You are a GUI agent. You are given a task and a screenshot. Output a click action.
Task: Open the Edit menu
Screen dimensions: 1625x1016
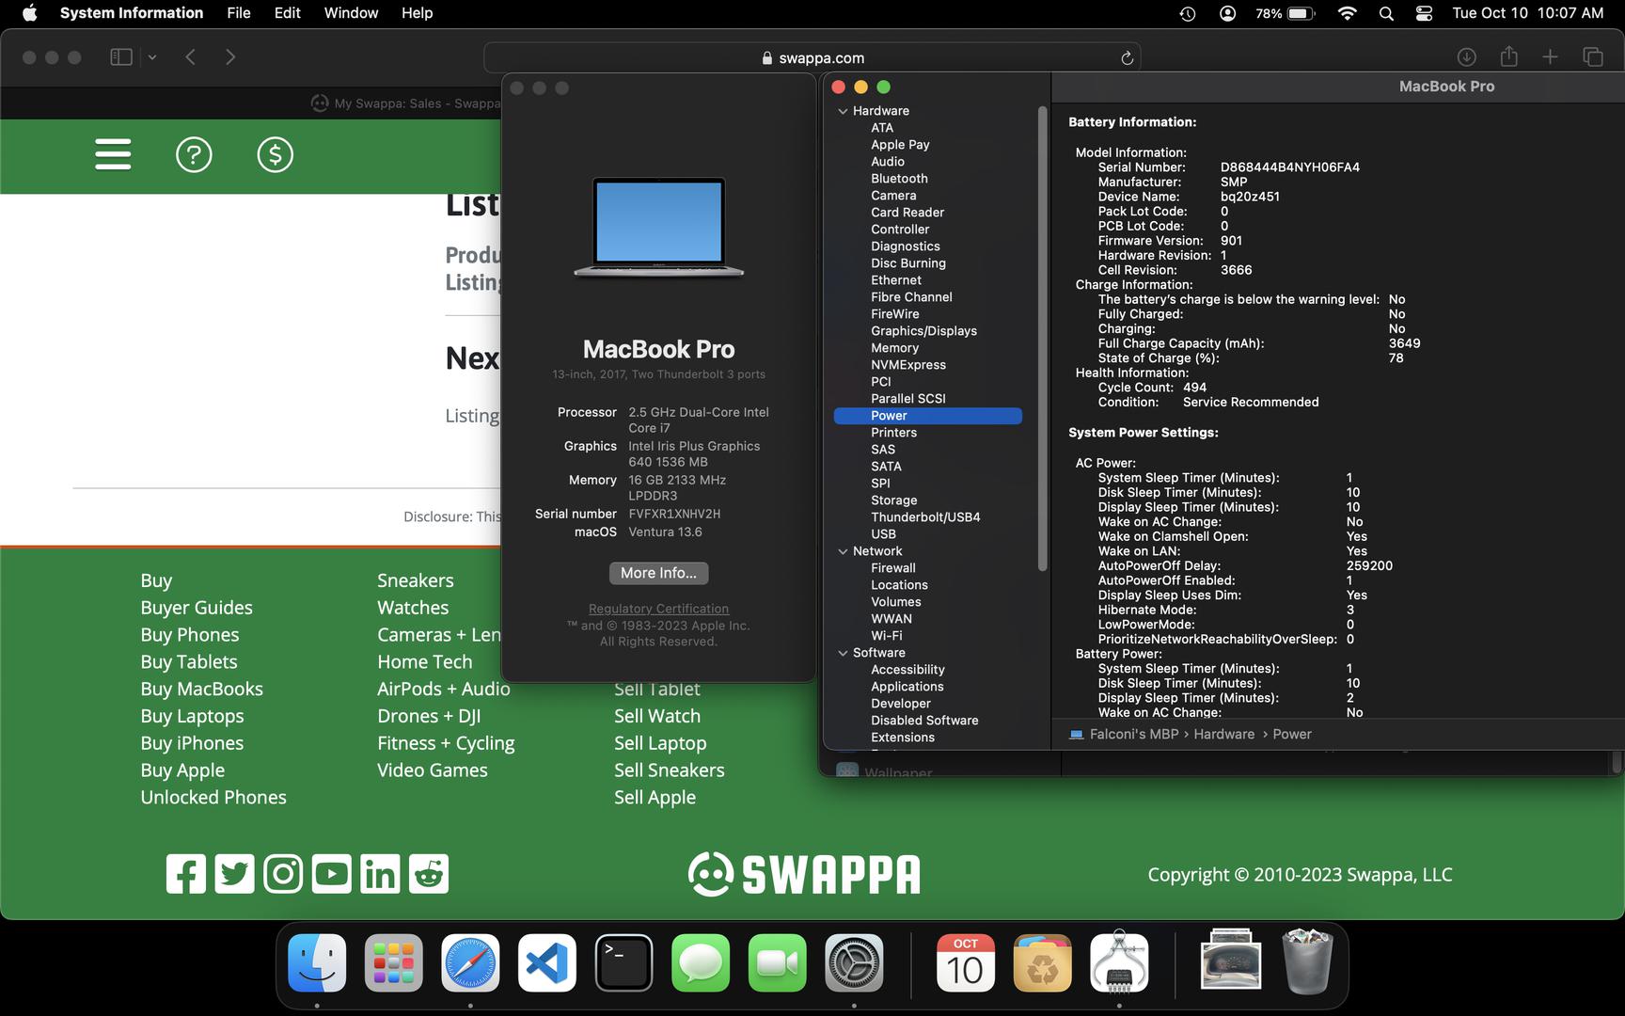click(x=288, y=13)
